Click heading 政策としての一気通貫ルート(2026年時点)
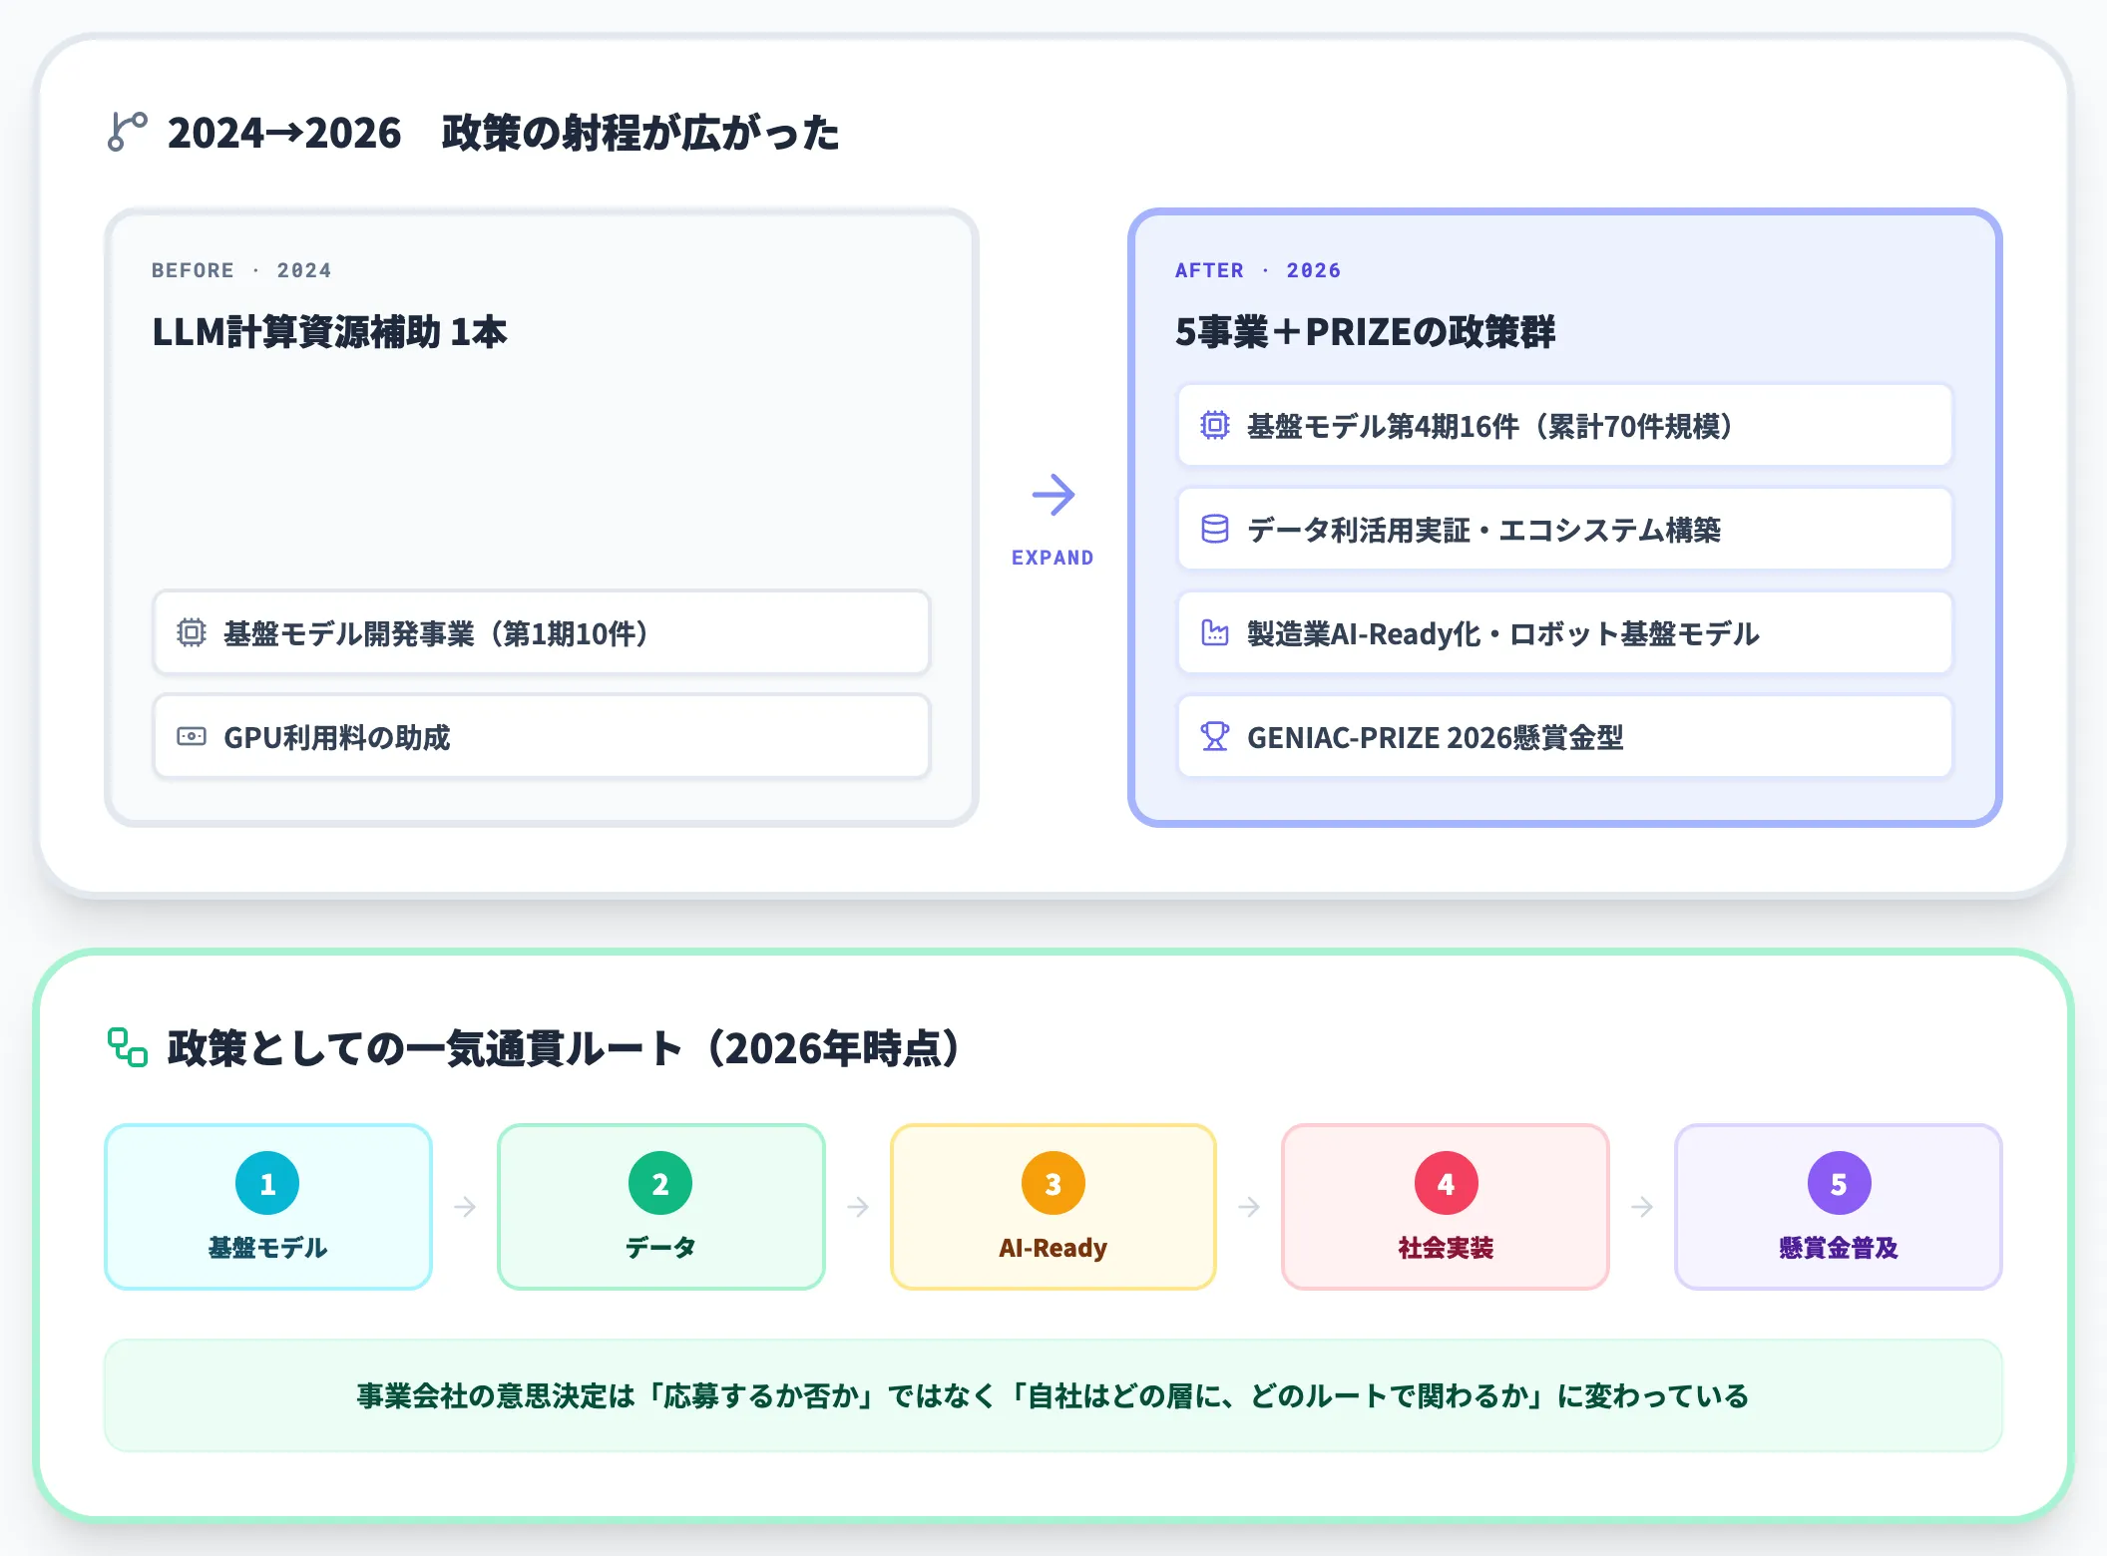The height and width of the screenshot is (1556, 2107). [564, 1047]
